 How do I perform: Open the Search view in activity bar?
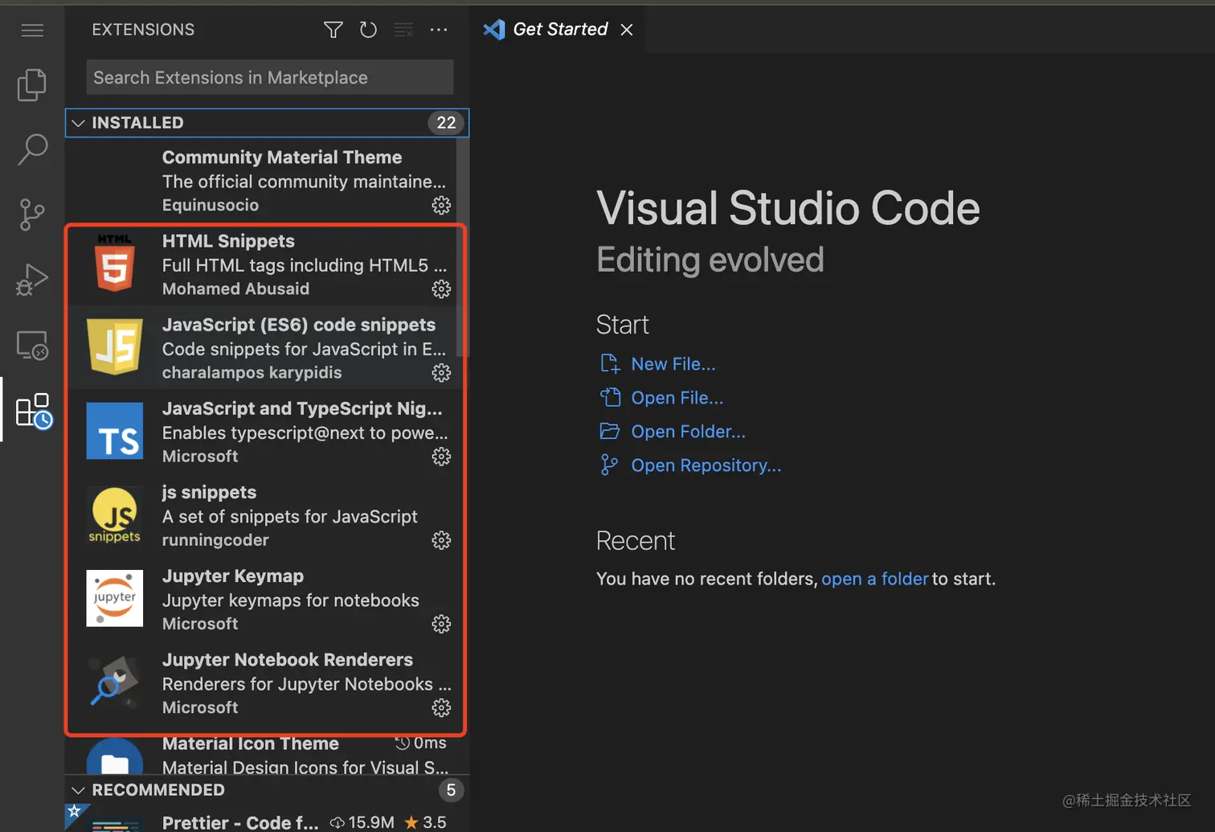[x=32, y=150]
